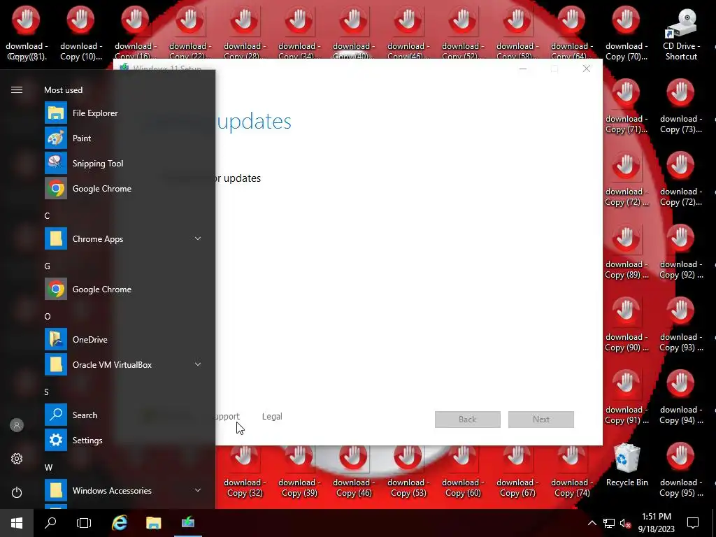Select download - Copy (70) desktop icon
Image resolution: width=716 pixels, height=537 pixels.
click(626, 34)
